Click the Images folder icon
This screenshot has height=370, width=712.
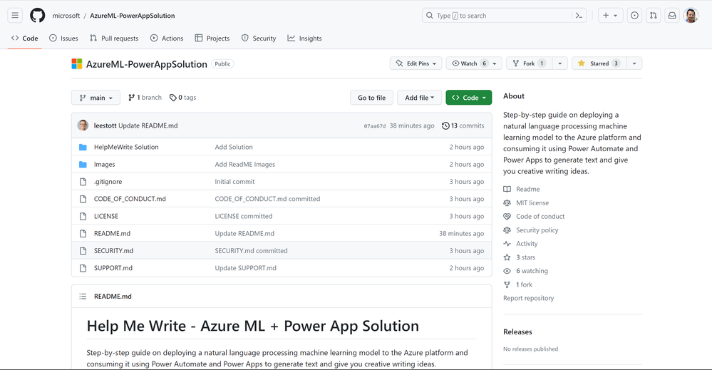tap(83, 165)
